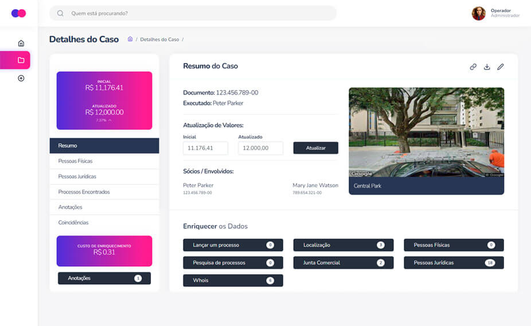The width and height of the screenshot is (531, 326).
Task: Open the Junta Comercial enrichment option
Action: click(343, 263)
